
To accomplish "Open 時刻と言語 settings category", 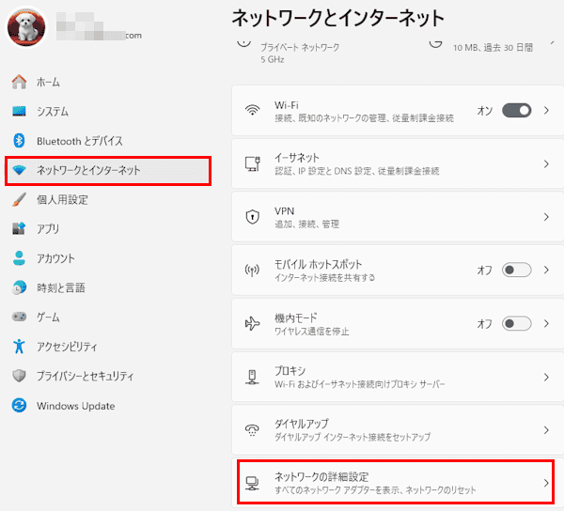I will point(61,287).
